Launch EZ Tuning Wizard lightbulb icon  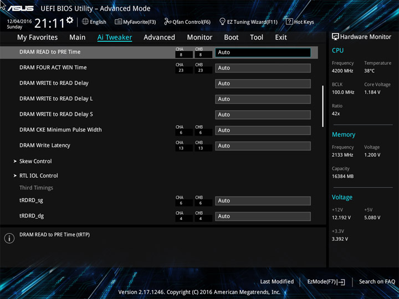[222, 22]
